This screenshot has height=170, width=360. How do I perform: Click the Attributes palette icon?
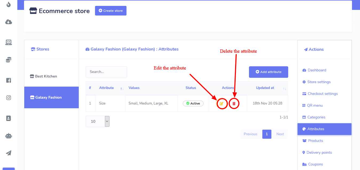click(304, 129)
